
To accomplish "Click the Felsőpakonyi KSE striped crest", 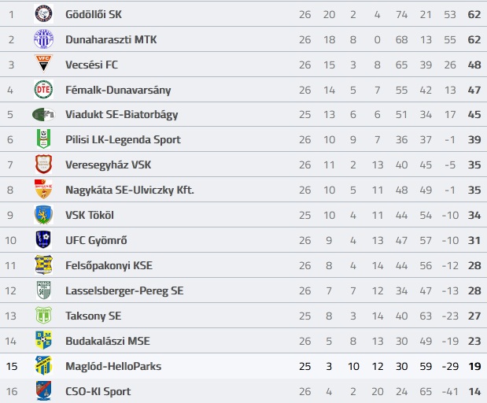I will click(x=43, y=264).
